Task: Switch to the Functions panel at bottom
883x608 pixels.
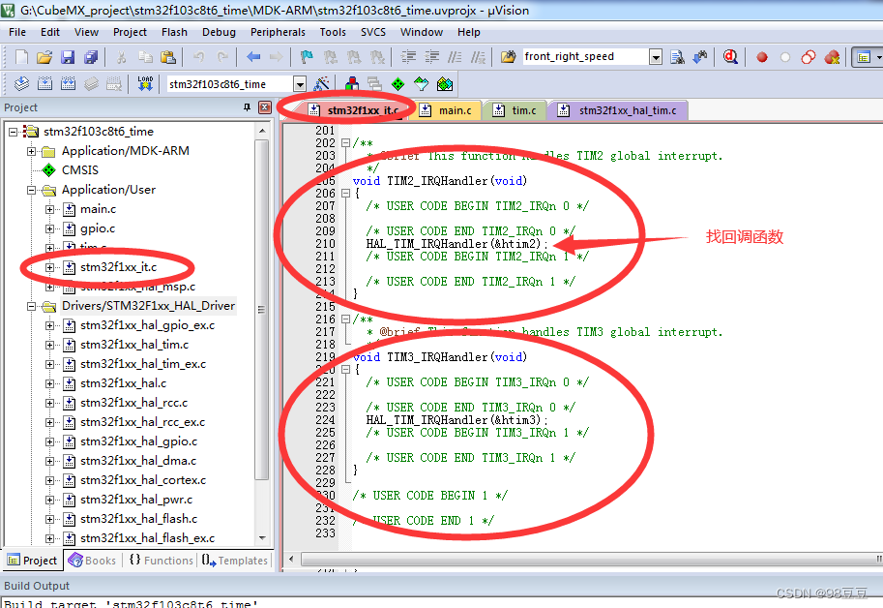Action: click(160, 560)
